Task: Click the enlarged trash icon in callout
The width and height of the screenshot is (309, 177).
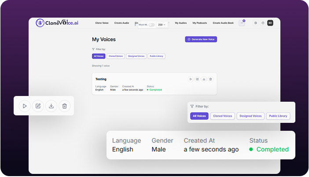Action: (x=65, y=106)
